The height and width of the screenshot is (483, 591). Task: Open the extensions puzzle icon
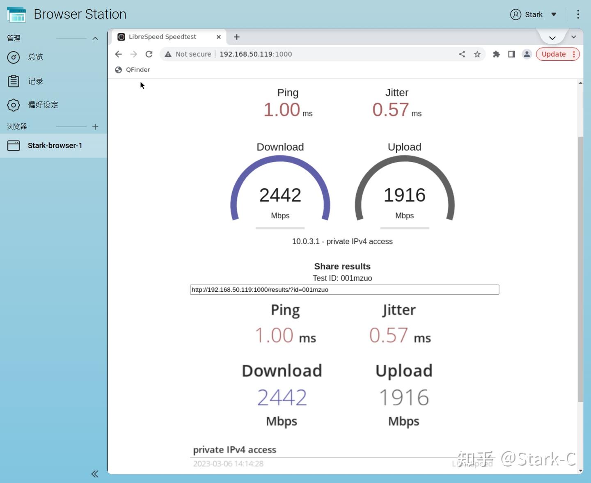[x=496, y=54]
